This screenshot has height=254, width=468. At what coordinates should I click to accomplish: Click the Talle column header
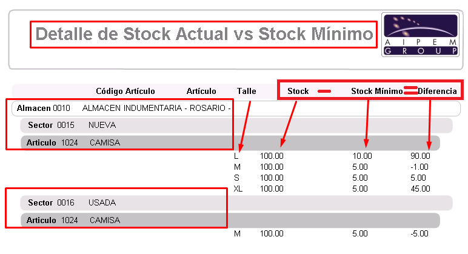[247, 91]
